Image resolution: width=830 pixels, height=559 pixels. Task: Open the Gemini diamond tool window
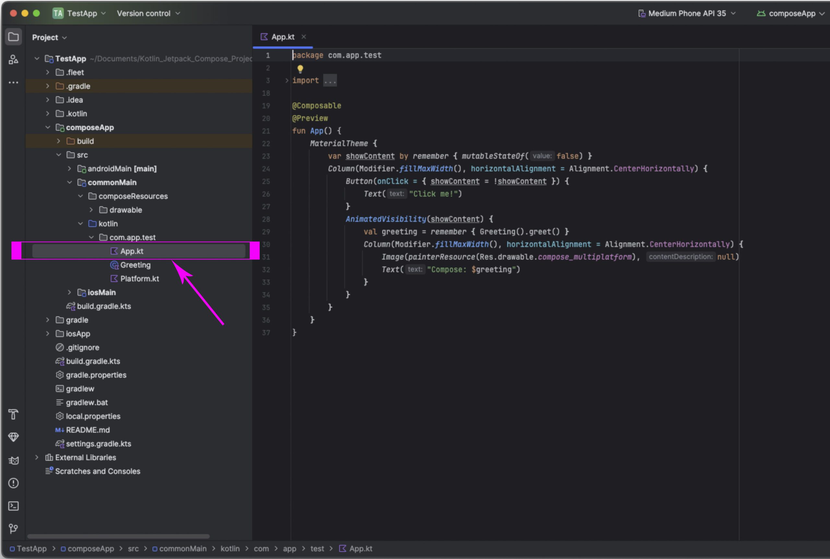14,437
